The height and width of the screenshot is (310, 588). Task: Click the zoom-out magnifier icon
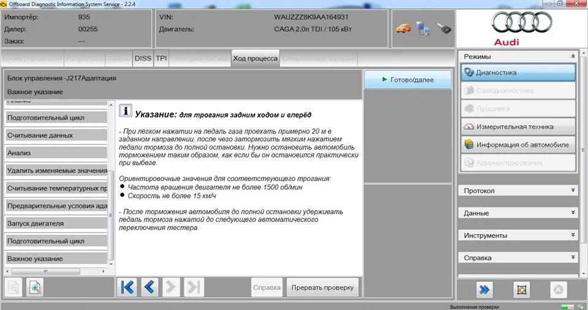[x=14, y=287]
